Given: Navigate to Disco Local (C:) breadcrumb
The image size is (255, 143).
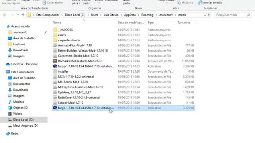Looking at the screenshot, I should click(x=75, y=15).
